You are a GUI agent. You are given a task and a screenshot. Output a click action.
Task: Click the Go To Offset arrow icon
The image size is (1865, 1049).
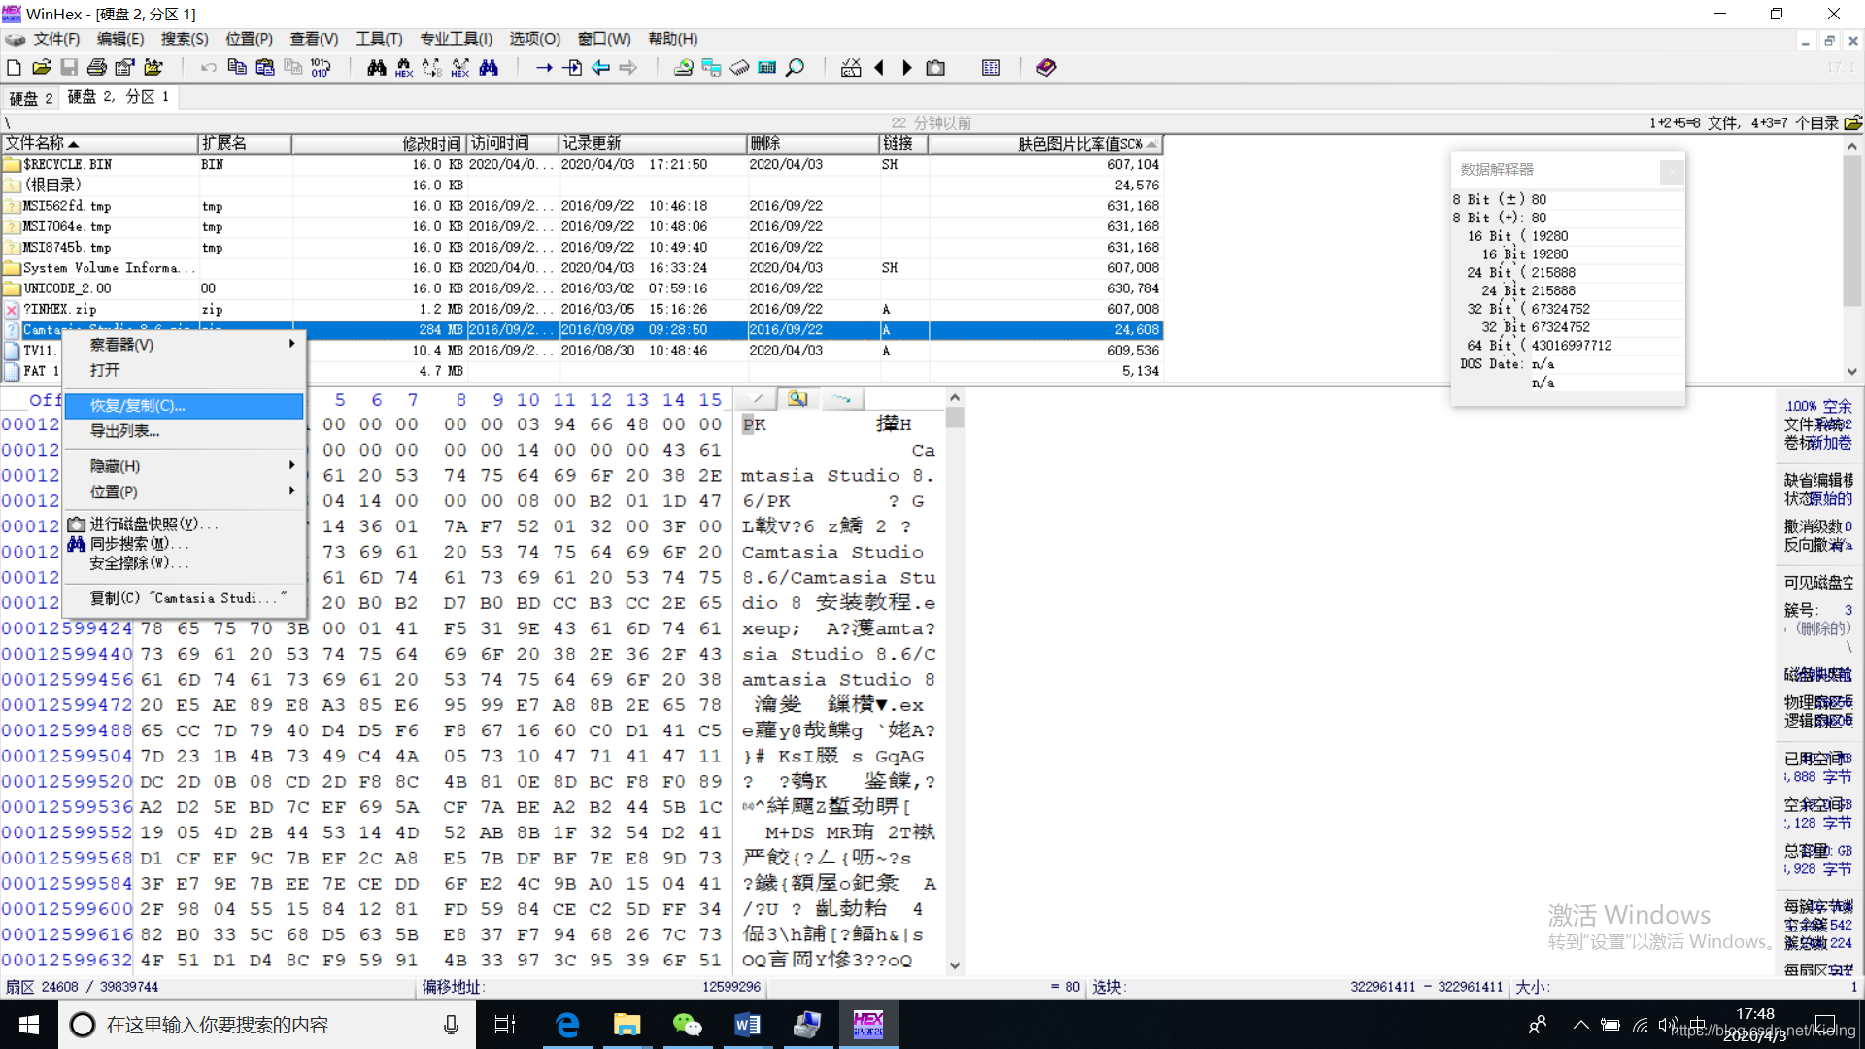click(x=544, y=68)
